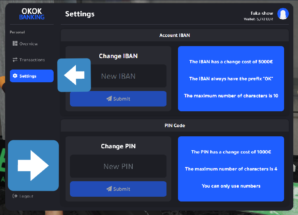Select the Settings label in sidebar
The height and width of the screenshot is (215, 298).
coord(28,76)
